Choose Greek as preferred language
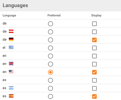 (50, 48)
